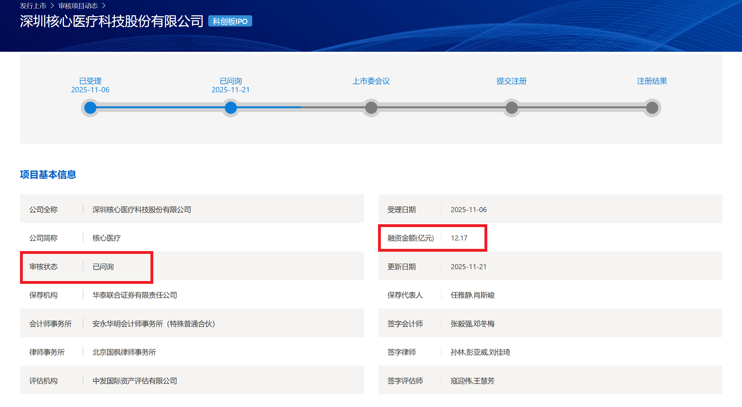742x407 pixels.
Task: Click the law firm 北京国枫律师事务所
Action: coord(124,352)
